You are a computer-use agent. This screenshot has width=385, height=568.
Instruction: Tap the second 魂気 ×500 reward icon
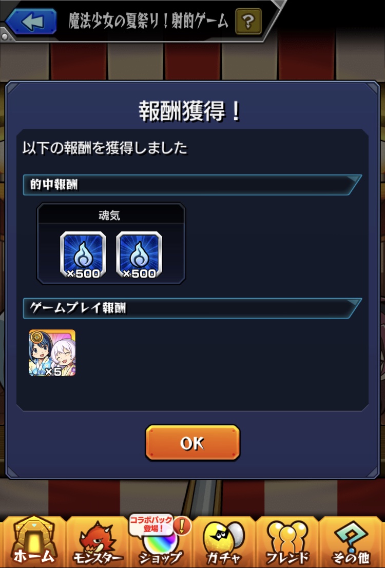tap(139, 255)
